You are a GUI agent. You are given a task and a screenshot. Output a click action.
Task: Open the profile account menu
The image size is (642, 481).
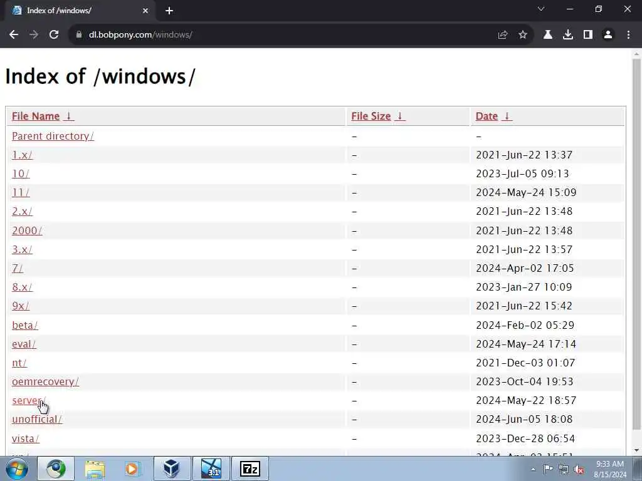pyautogui.click(x=608, y=35)
